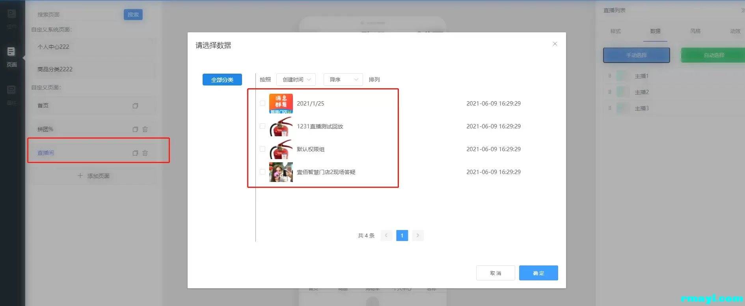Open the 商品分类2222 system page

point(93,69)
